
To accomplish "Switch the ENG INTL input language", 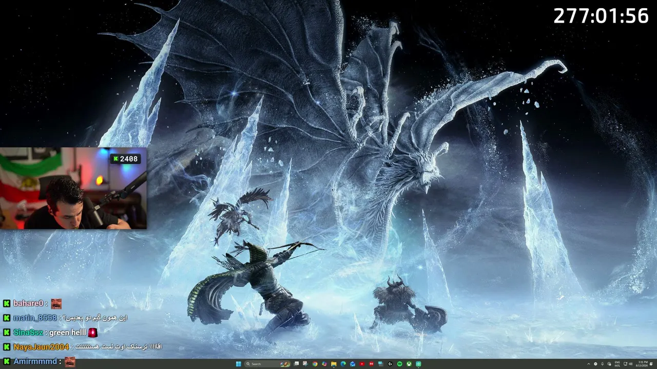I will (x=617, y=364).
